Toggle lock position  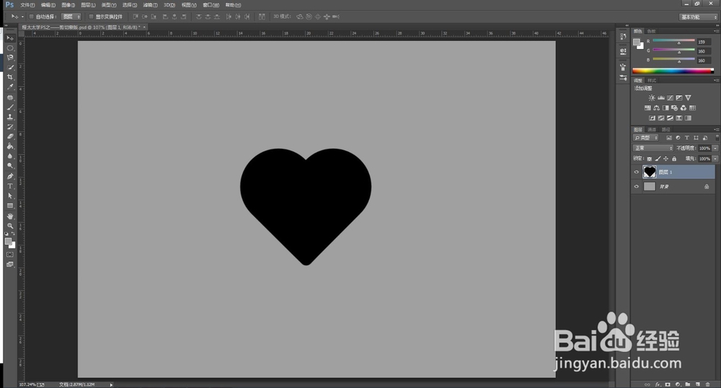[x=665, y=159]
